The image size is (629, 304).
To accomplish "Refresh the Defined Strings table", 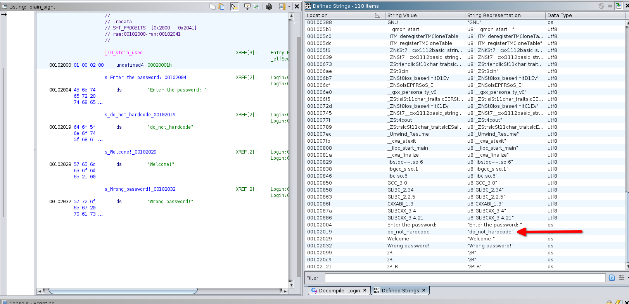I will point(601,6).
